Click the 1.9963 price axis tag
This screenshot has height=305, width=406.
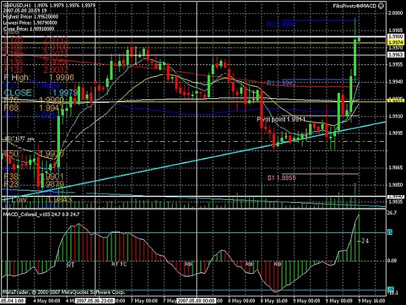point(396,55)
